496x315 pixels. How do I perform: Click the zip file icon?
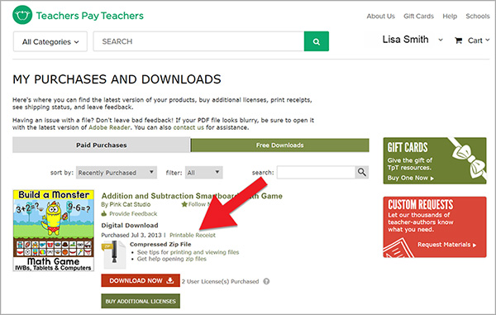(114, 255)
